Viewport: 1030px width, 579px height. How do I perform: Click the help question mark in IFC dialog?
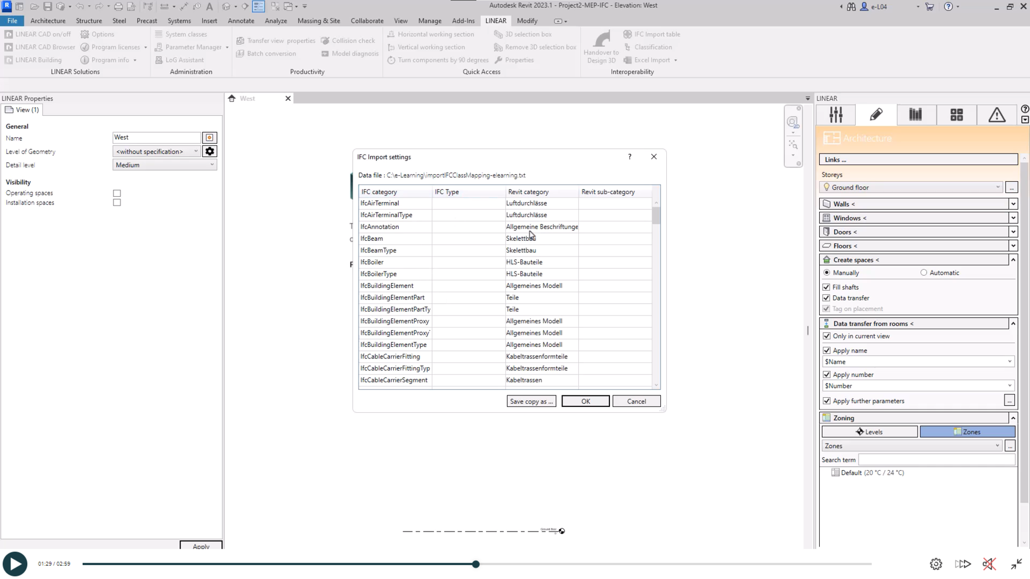click(x=630, y=157)
